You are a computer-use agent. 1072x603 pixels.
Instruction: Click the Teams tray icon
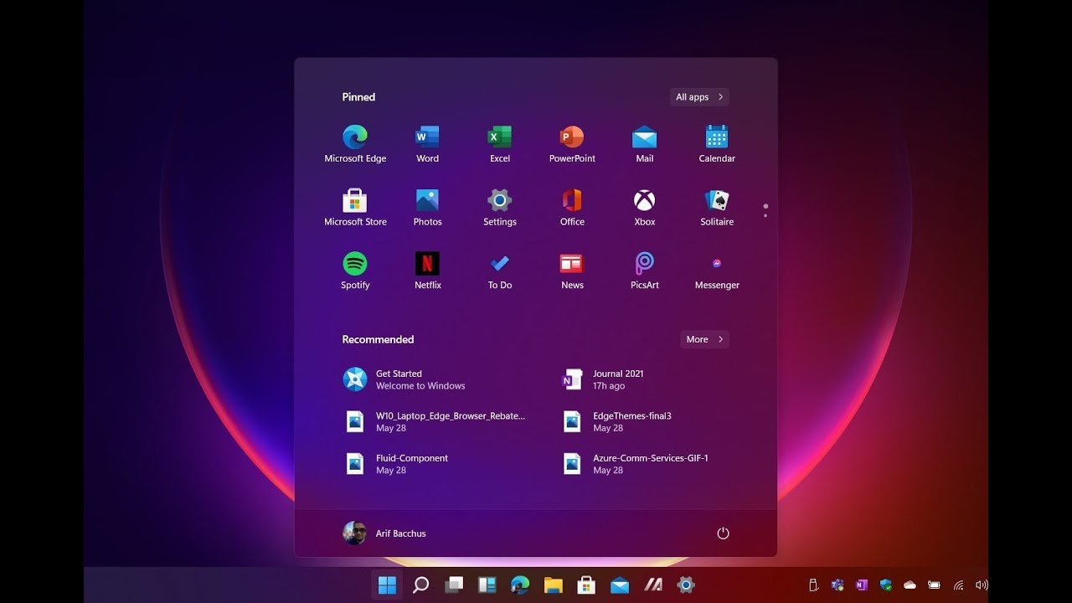pos(837,585)
